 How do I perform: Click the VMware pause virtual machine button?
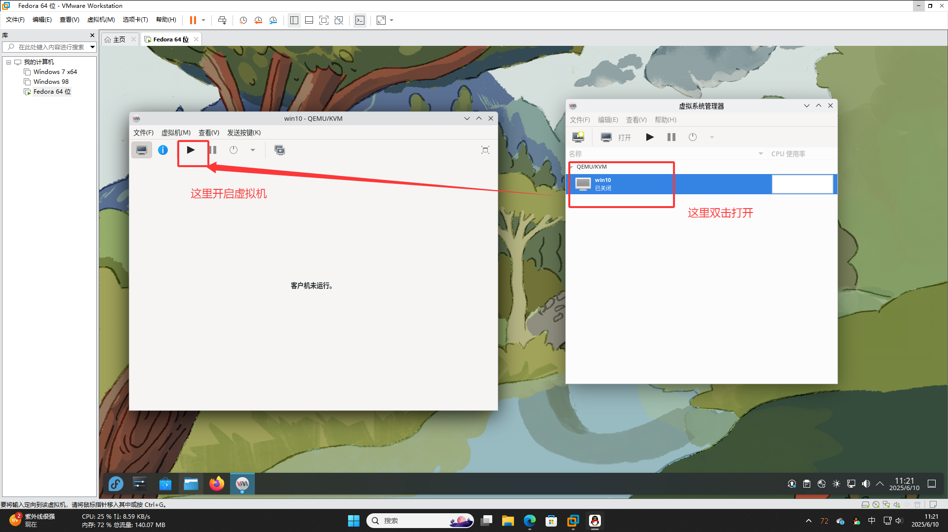pyautogui.click(x=193, y=20)
